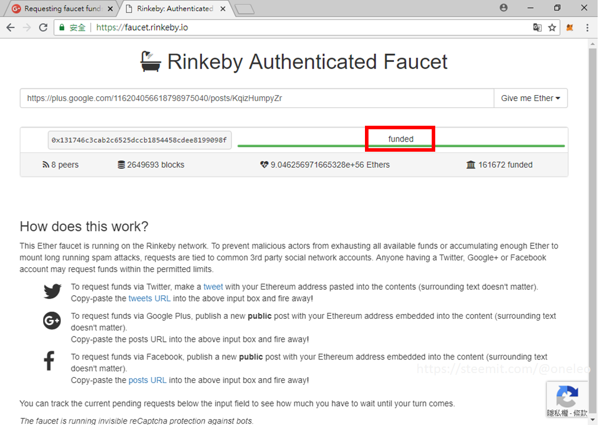Open a new browser tab
Image resolution: width=600 pixels, height=425 pixels.
coord(245,9)
